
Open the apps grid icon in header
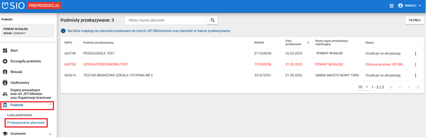[391, 6]
